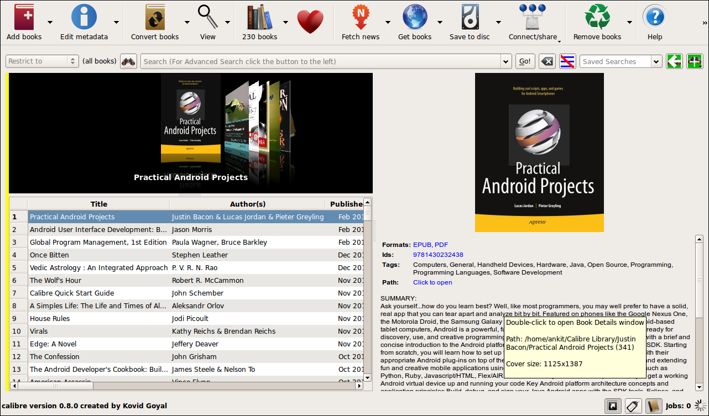The image size is (709, 416).
Task: Click book list horizontal scrollbar
Action: click(186, 386)
